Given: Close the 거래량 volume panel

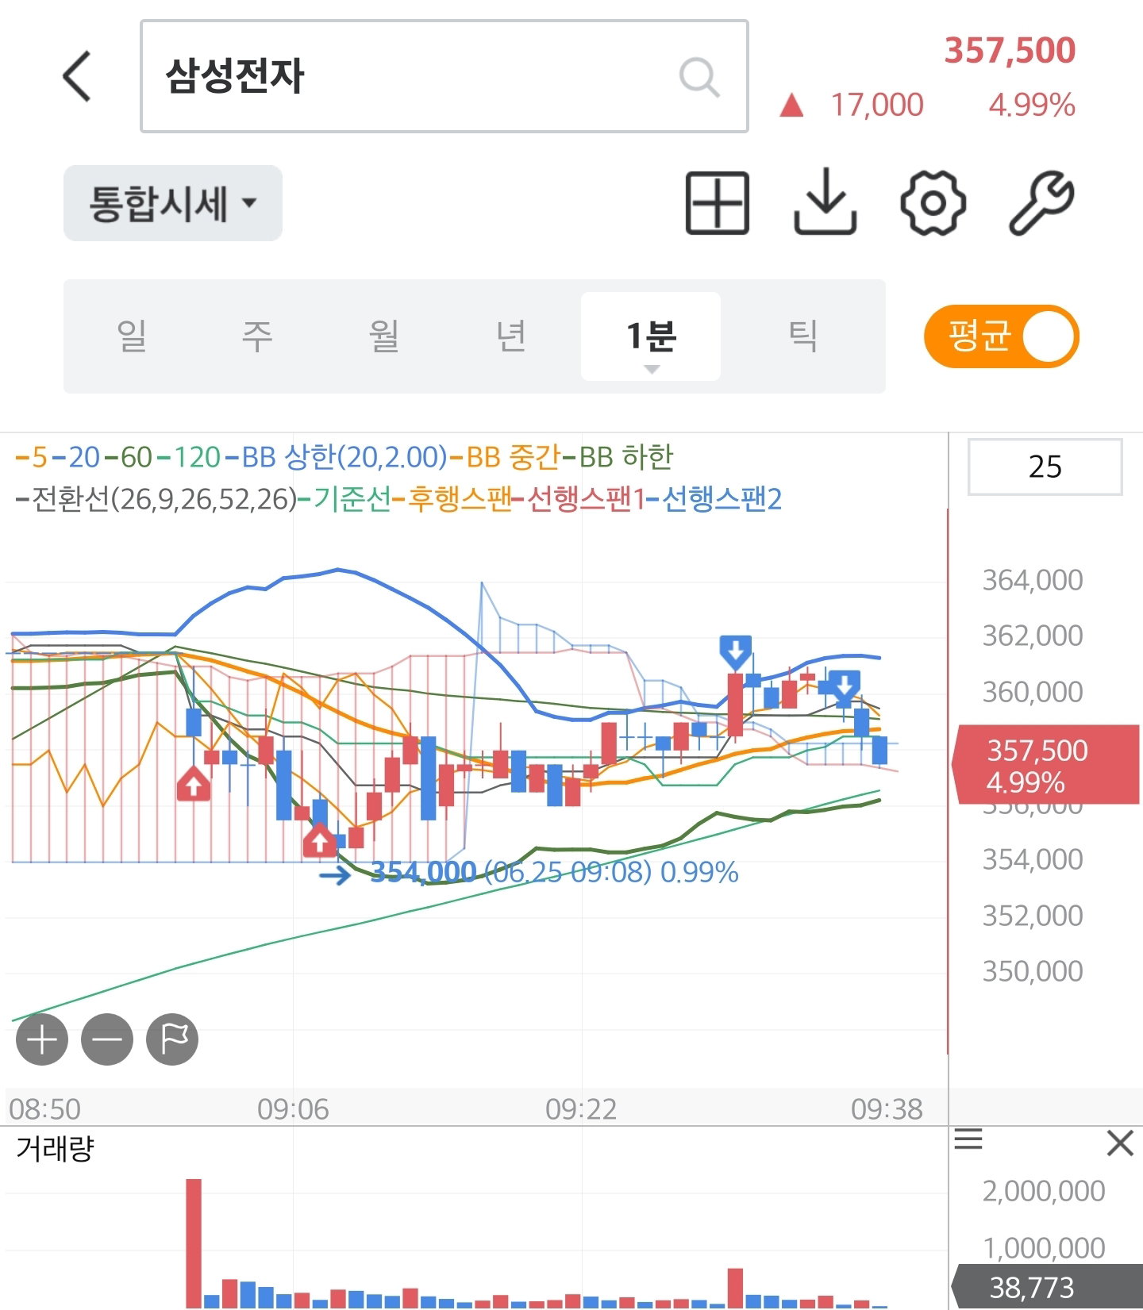Looking at the screenshot, I should [x=1120, y=1143].
